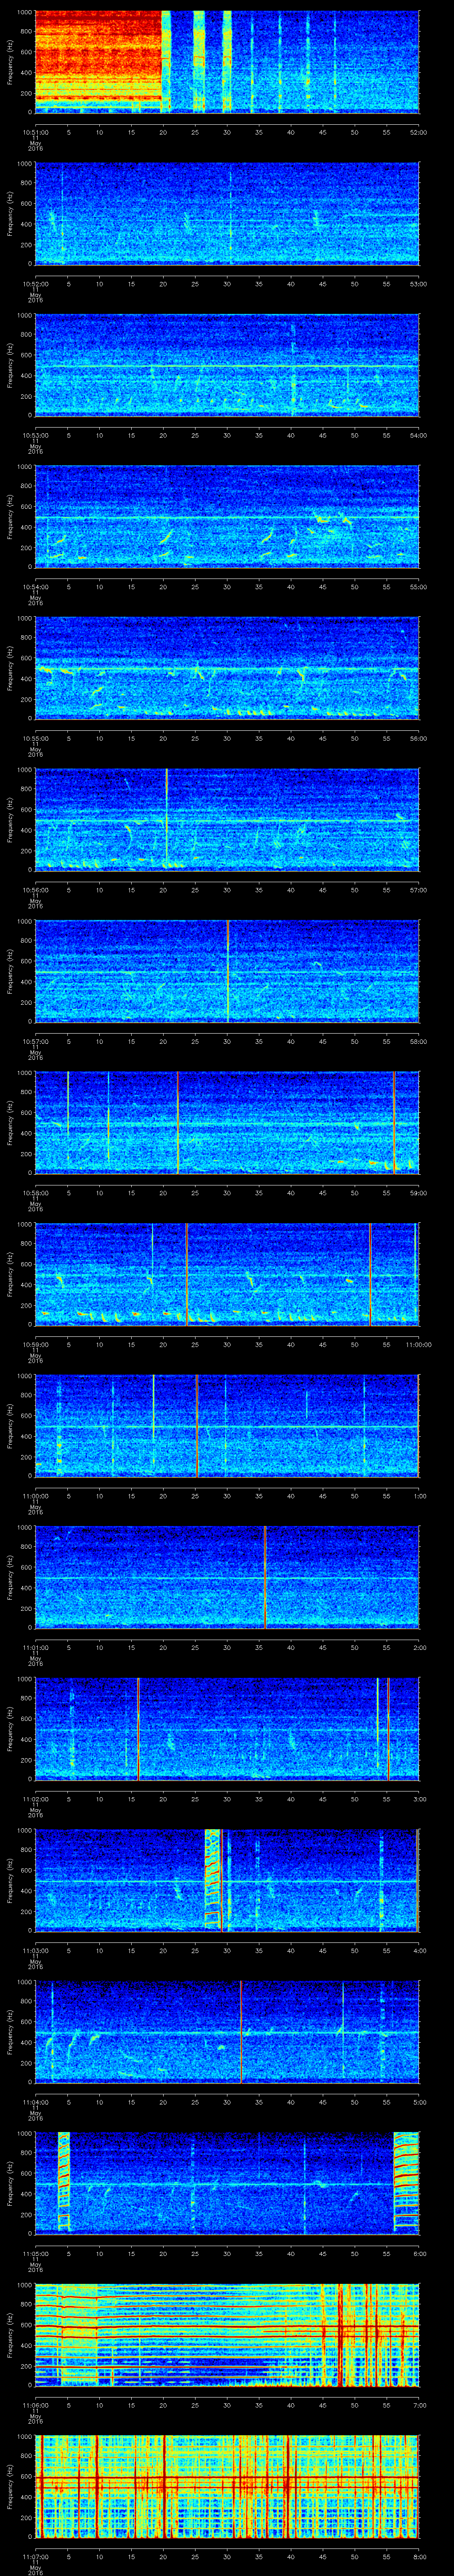This screenshot has width=454, height=2576.
Task: Select the spectrogram panel starting at 10:58:00
Action: pos(227,1122)
